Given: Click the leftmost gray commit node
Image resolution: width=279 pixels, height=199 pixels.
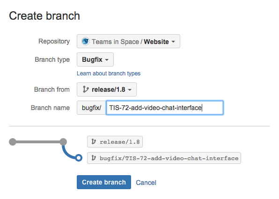Looking at the screenshot, I should (13, 142).
